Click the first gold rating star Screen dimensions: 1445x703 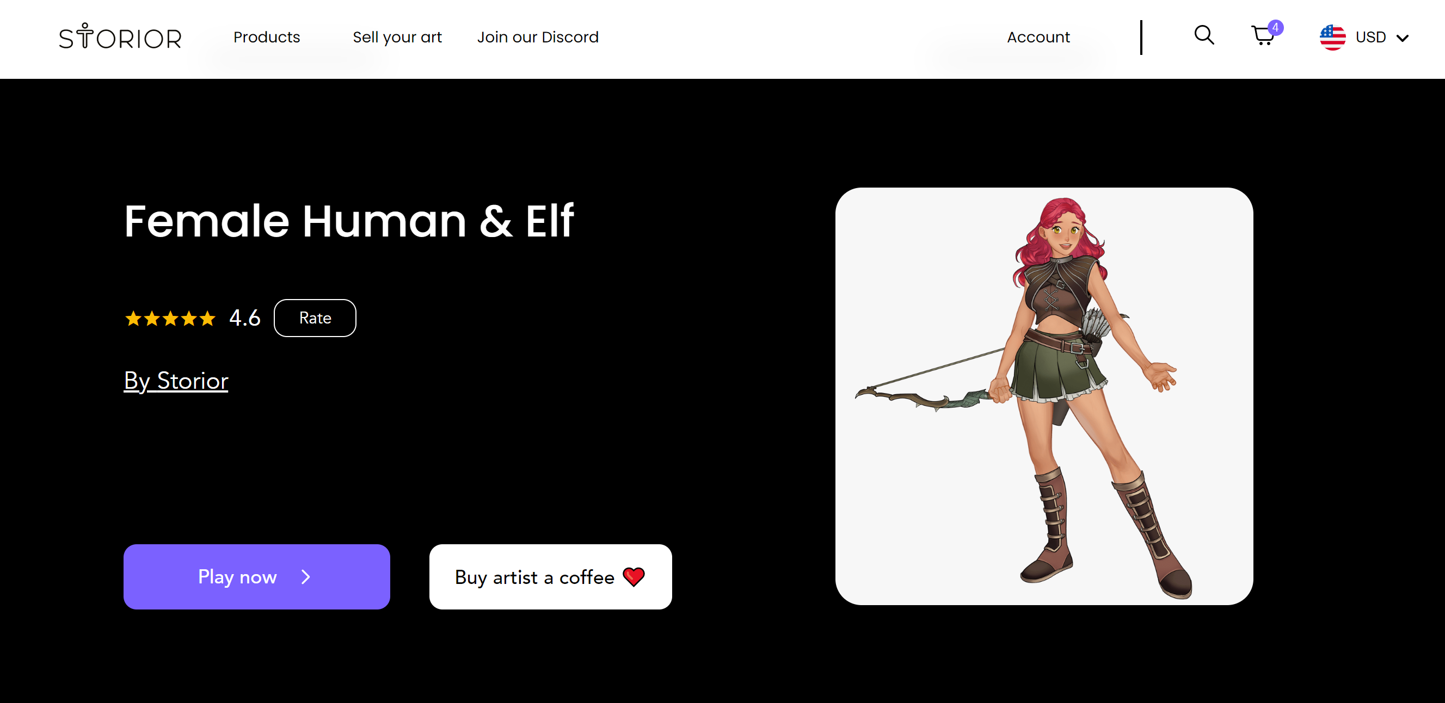[133, 318]
